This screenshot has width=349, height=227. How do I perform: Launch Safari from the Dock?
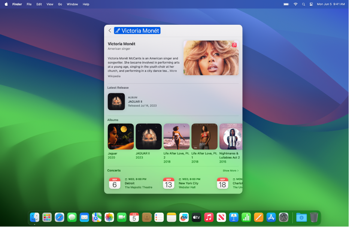click(60, 217)
